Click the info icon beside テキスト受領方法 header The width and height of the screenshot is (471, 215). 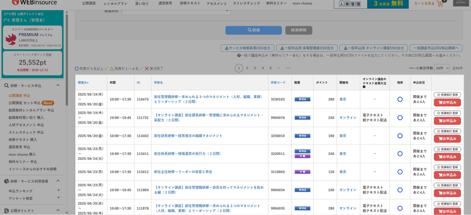pos(364,87)
